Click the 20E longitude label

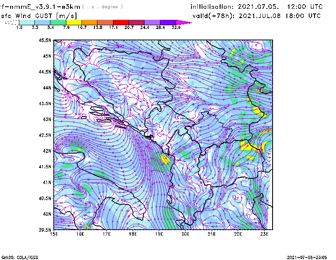185,234
